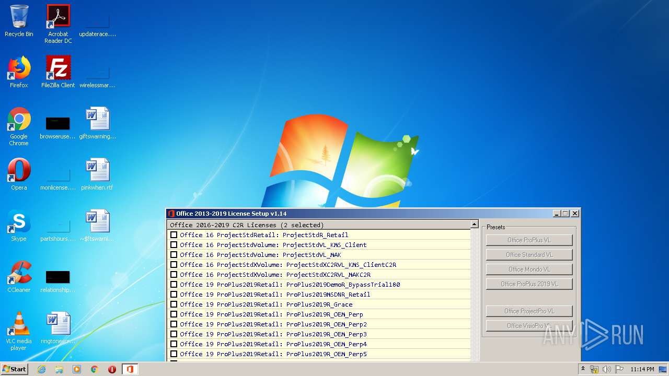Check ProjectStdVL_MAK license box
The image size is (669, 376).
pyautogui.click(x=174, y=255)
